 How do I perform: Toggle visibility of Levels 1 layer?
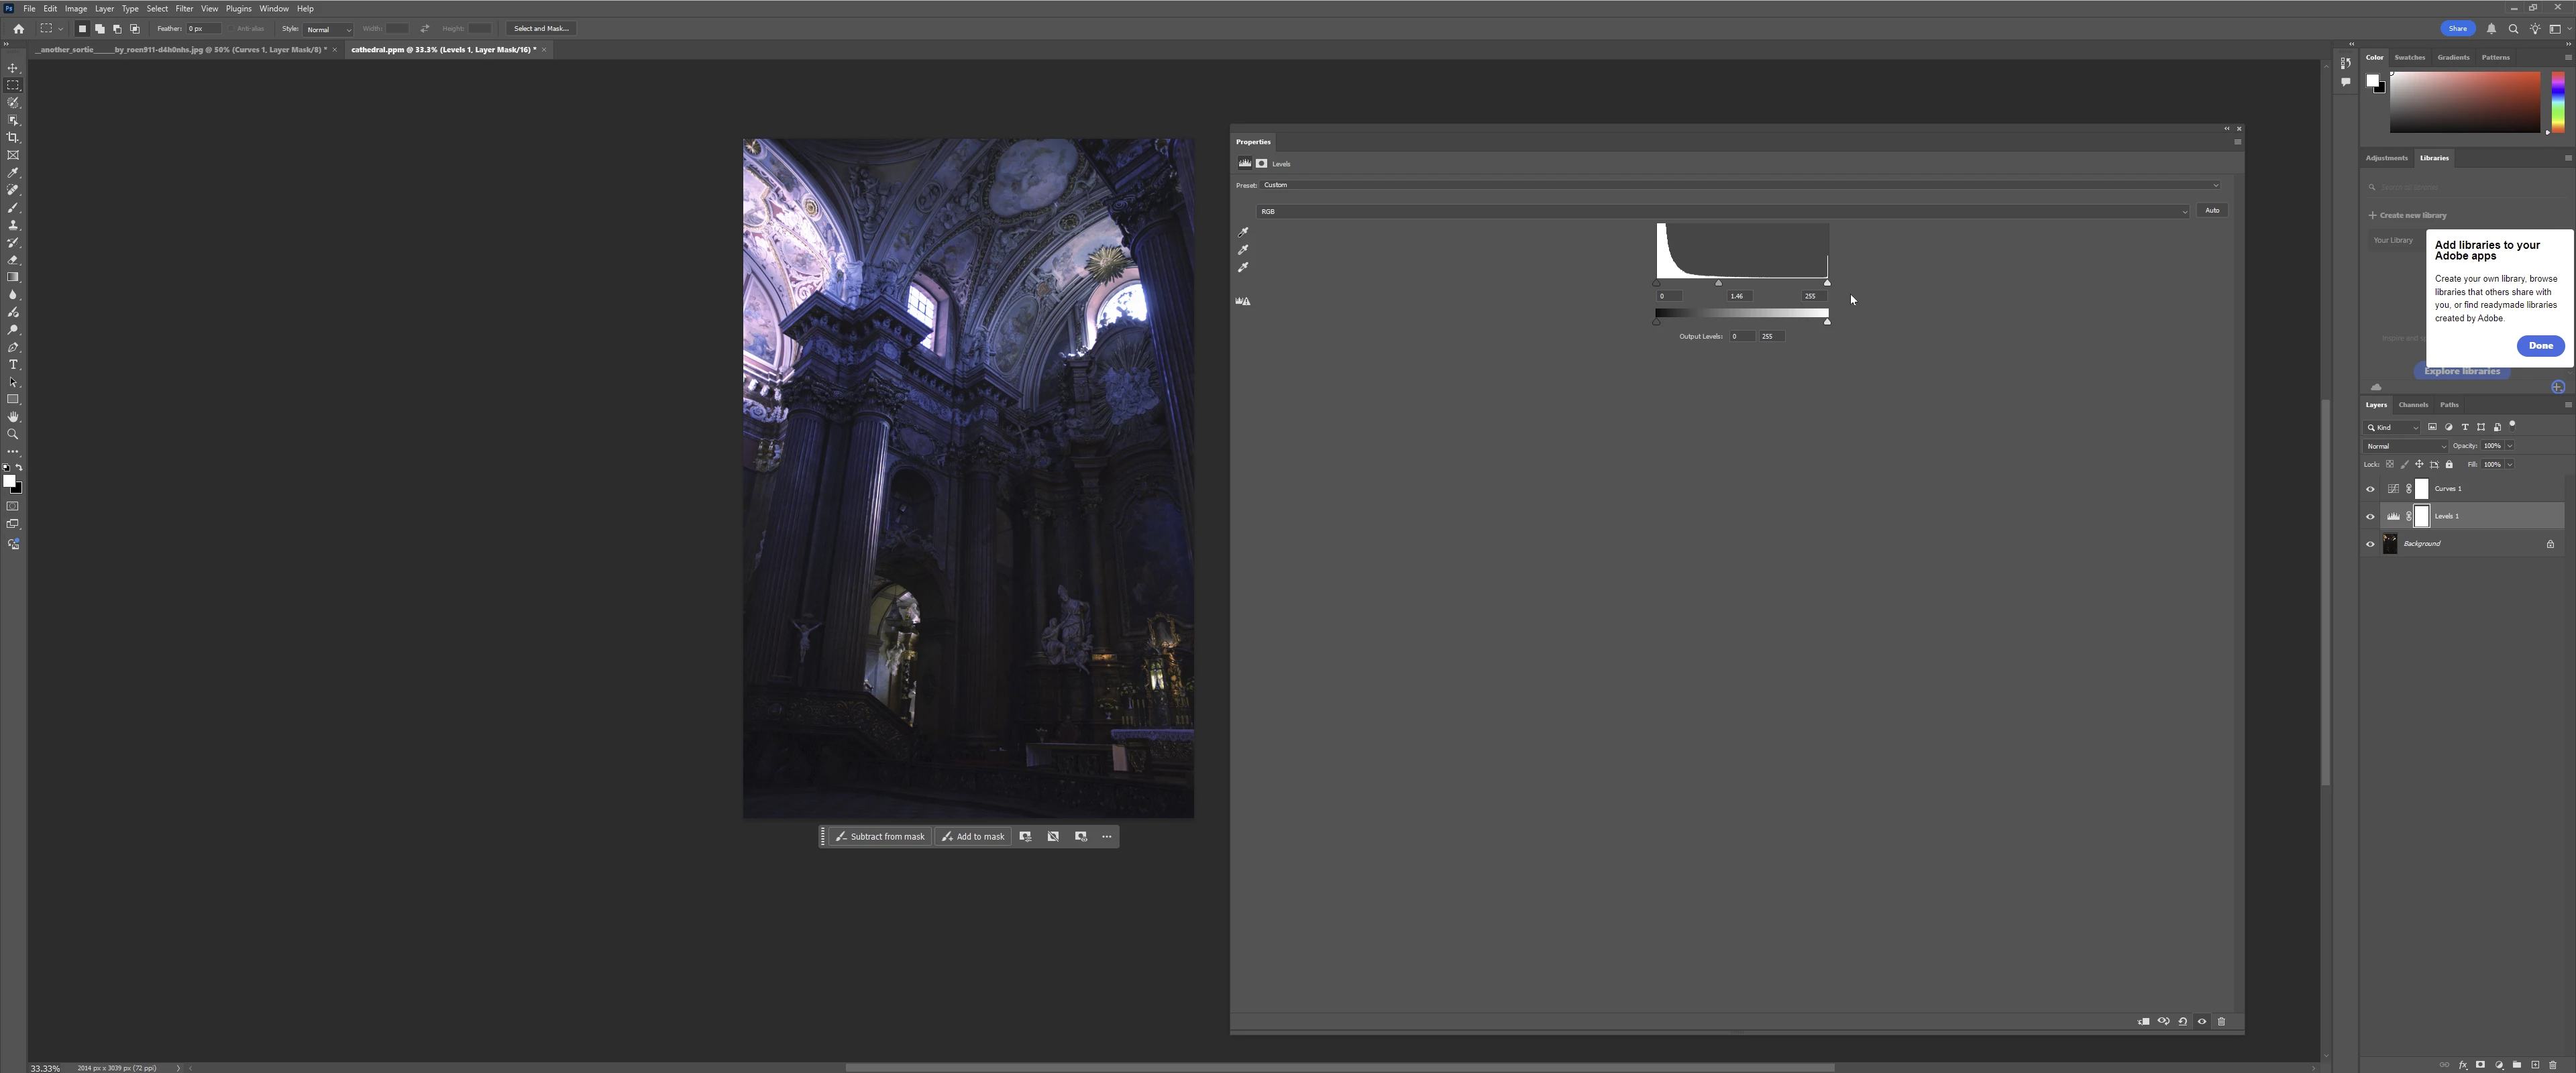pyautogui.click(x=2369, y=516)
